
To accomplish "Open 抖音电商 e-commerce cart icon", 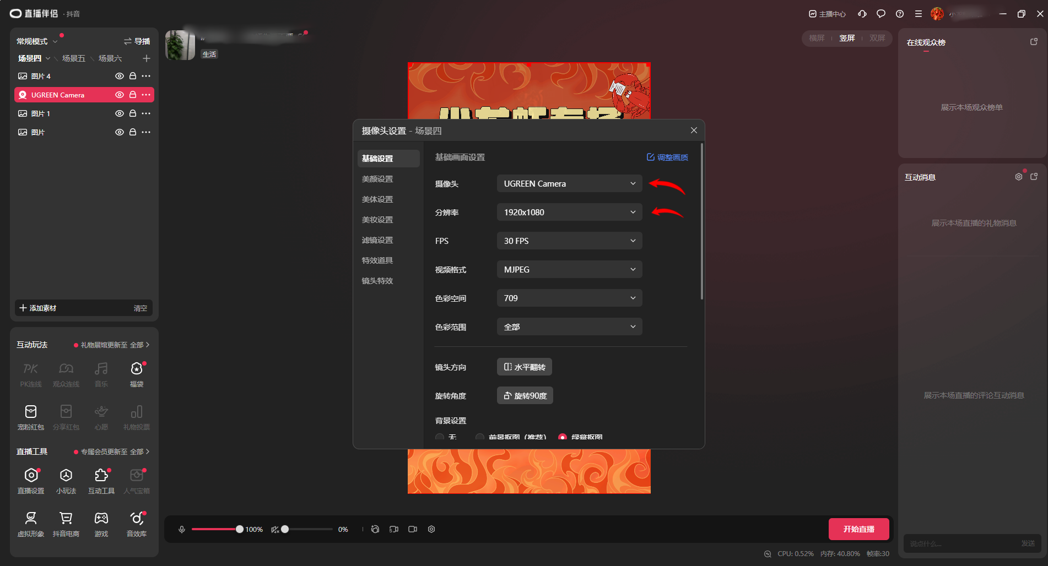I will pyautogui.click(x=66, y=524).
